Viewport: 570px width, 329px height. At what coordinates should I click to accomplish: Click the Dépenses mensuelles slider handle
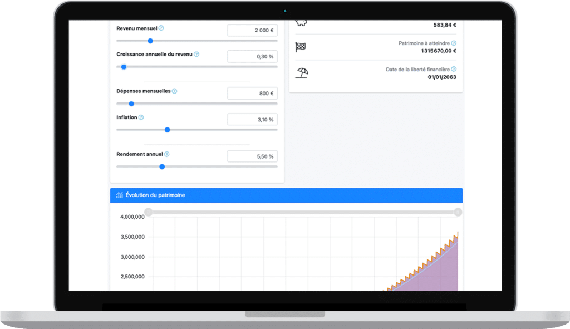point(131,104)
